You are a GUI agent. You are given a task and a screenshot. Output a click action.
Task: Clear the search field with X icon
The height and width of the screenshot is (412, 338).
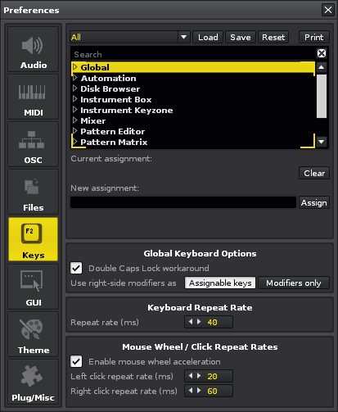click(x=322, y=53)
